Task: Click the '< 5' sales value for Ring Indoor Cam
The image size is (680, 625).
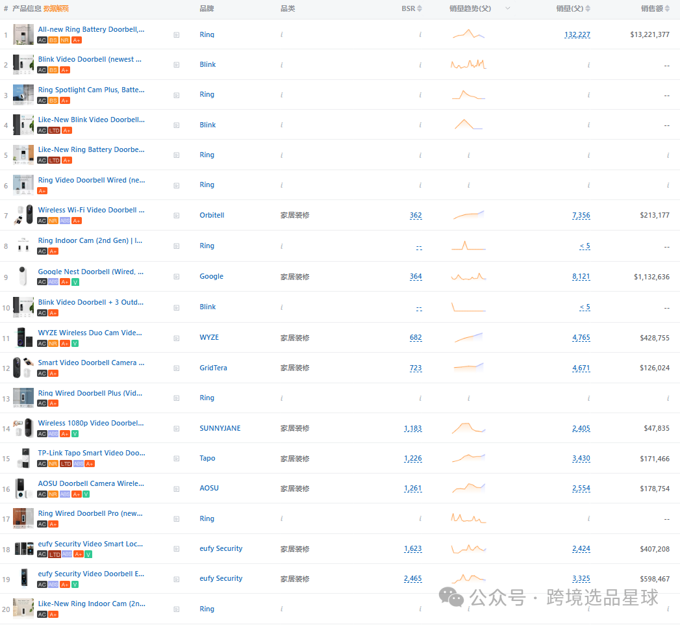Action: (x=585, y=246)
